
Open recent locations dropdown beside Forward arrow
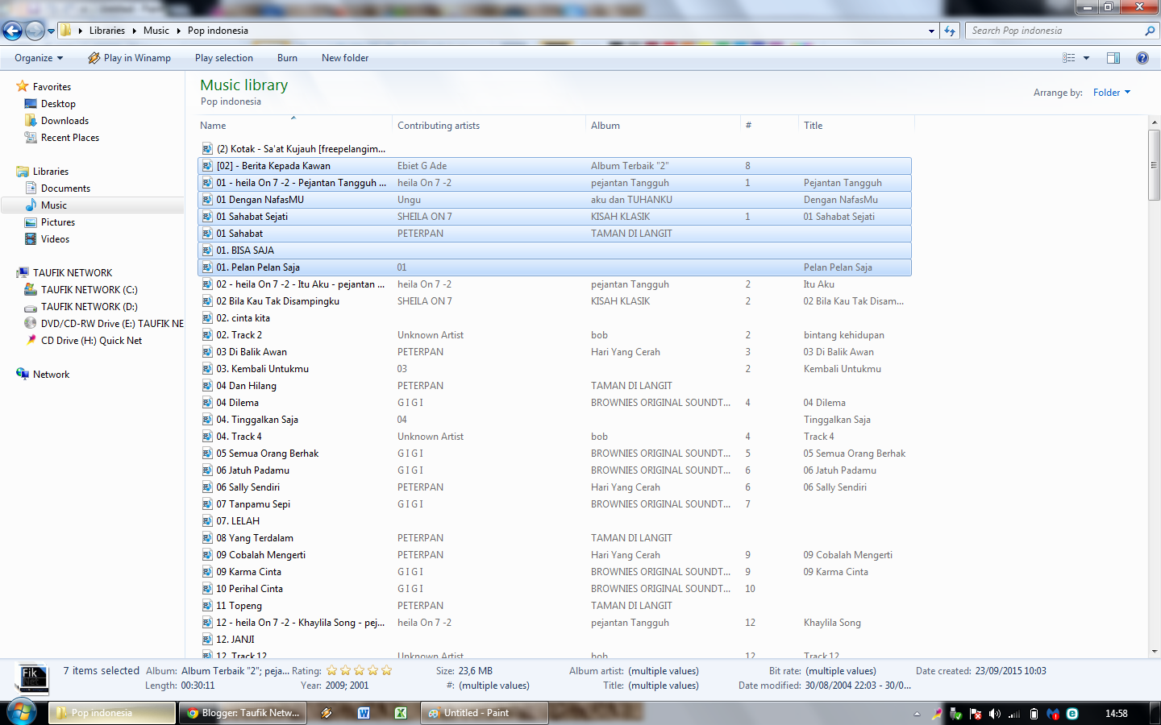51,31
